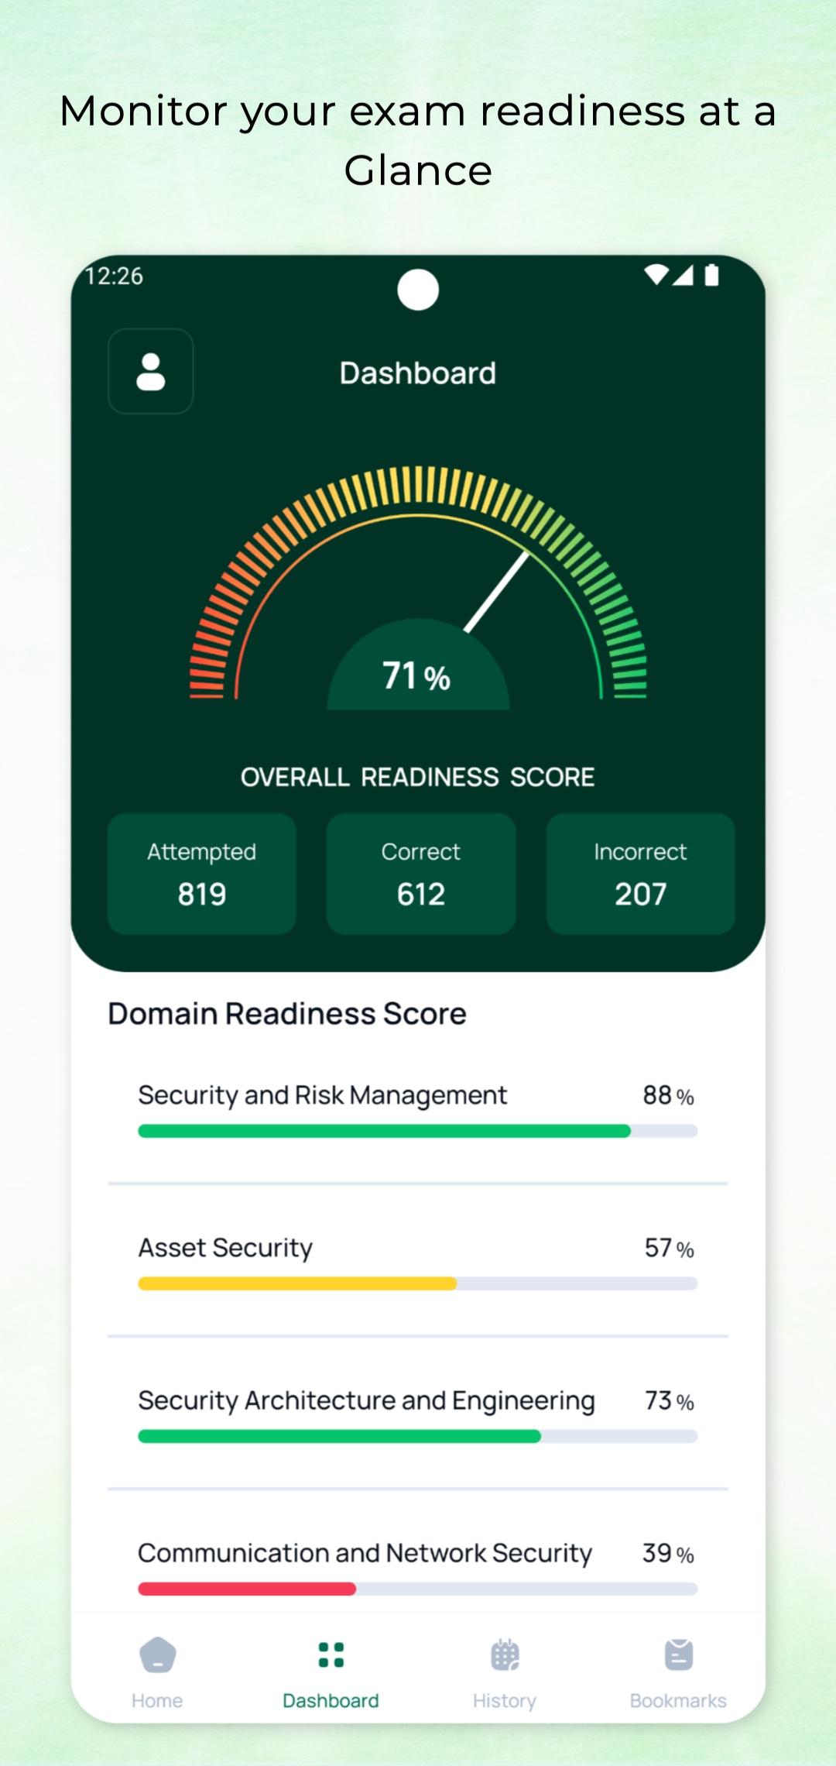Tap the 71 % readiness gauge center
Viewport: 836px width, 1766px height.
[x=417, y=675]
